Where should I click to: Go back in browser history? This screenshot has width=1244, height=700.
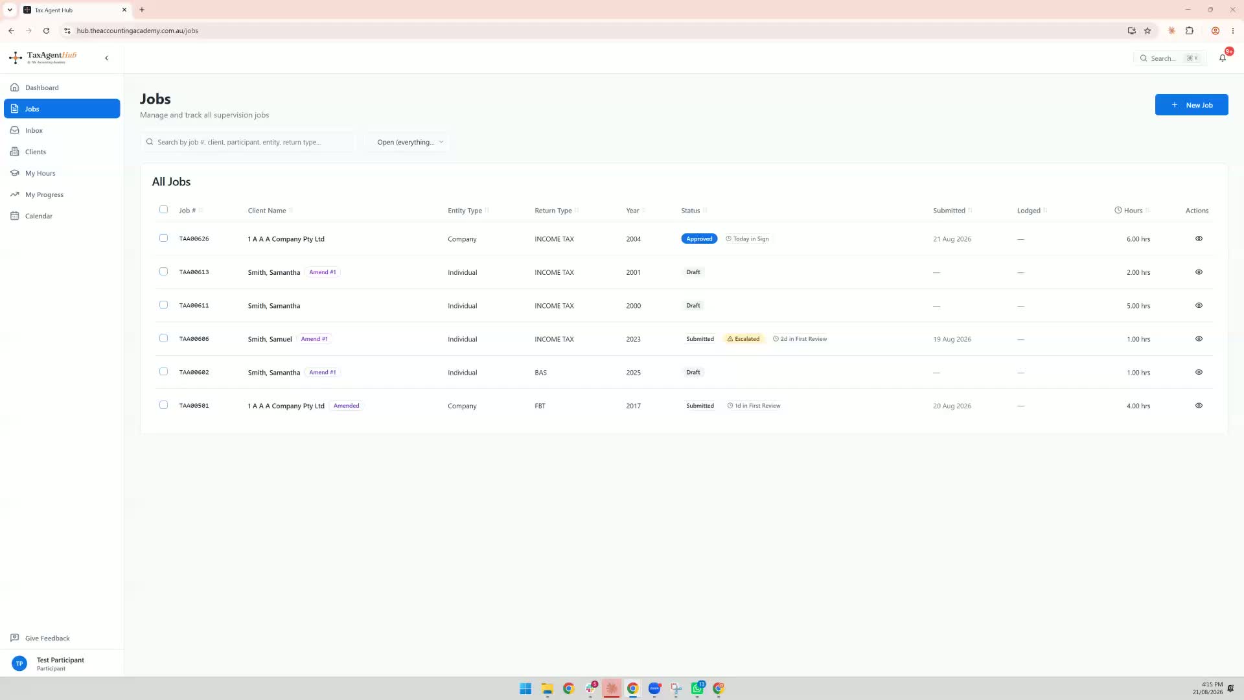click(12, 30)
